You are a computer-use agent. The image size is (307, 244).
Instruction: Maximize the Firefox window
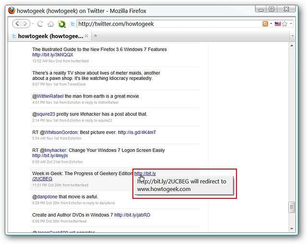272,9
